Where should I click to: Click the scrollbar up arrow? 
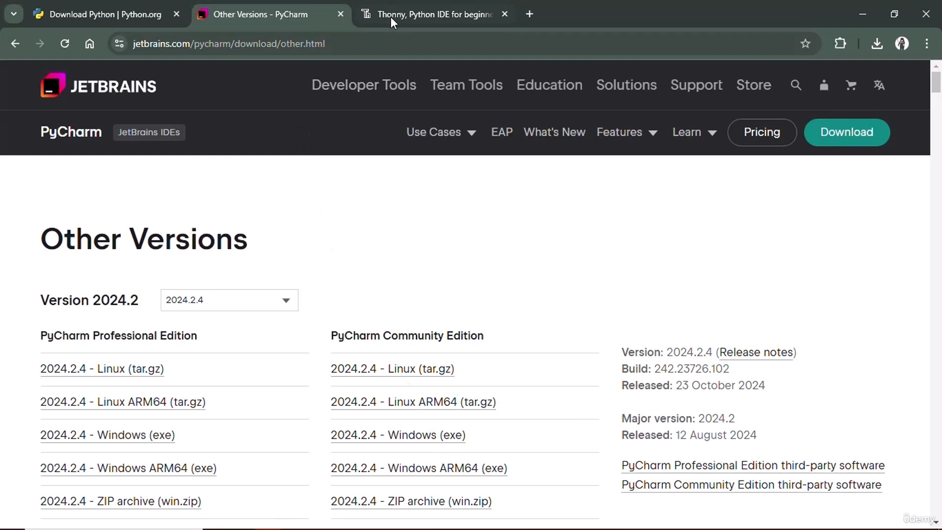point(936,66)
